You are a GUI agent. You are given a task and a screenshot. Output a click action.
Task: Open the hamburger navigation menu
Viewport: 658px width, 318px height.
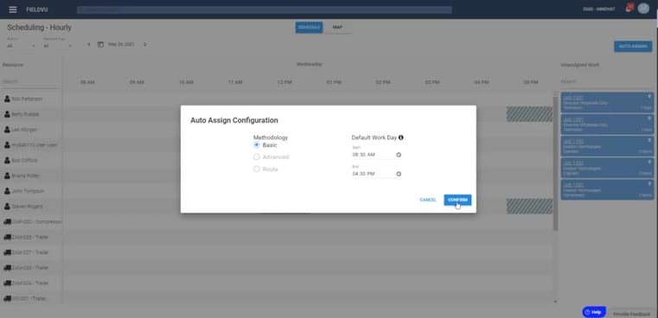[13, 10]
